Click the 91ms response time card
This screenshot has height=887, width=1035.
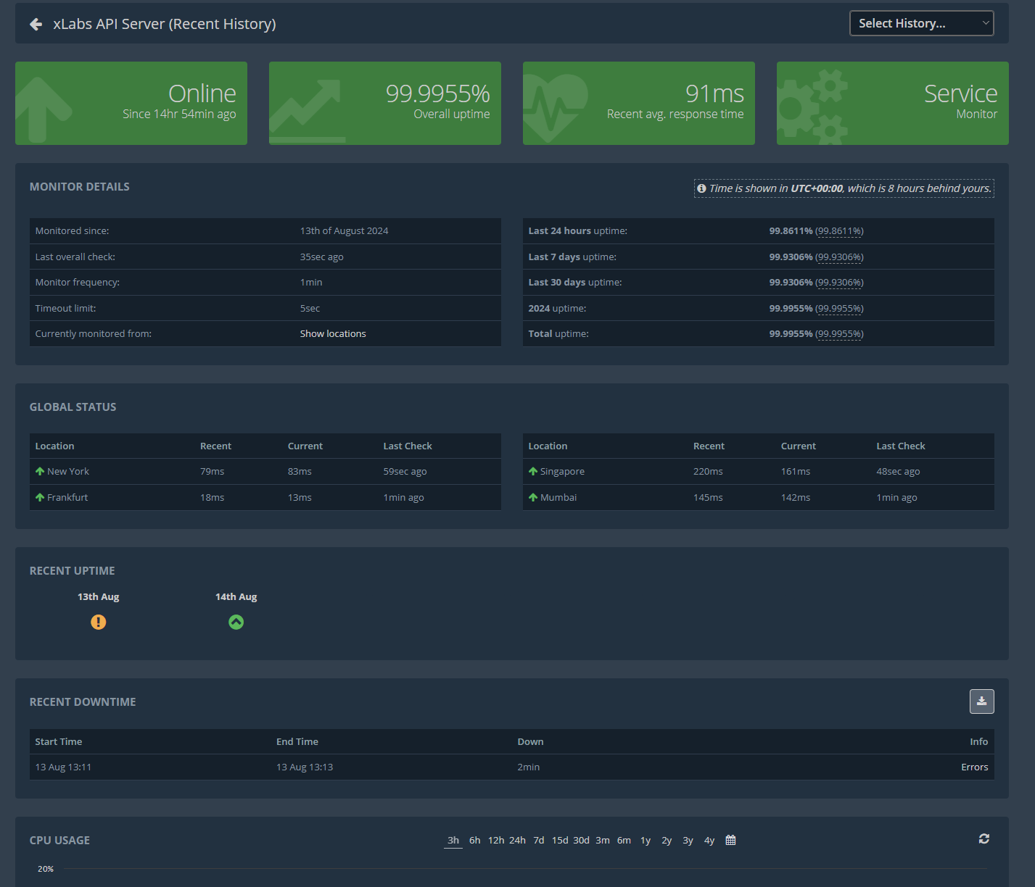639,103
